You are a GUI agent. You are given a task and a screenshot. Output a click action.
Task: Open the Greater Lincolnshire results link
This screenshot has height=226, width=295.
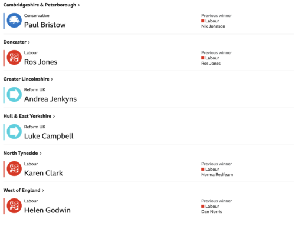coord(28,79)
